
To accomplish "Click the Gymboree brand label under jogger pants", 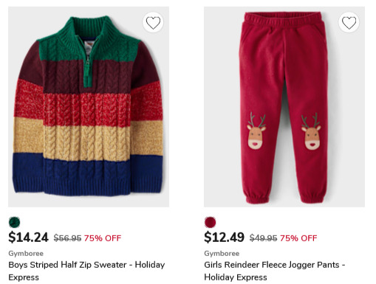I will tap(222, 253).
